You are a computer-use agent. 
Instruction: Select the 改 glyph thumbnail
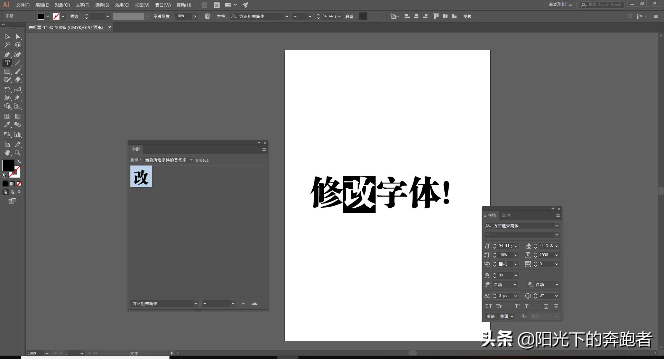[x=141, y=176]
